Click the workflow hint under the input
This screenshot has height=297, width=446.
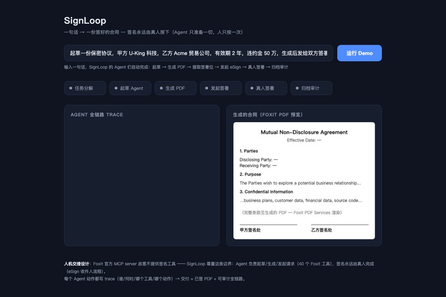[x=176, y=67]
